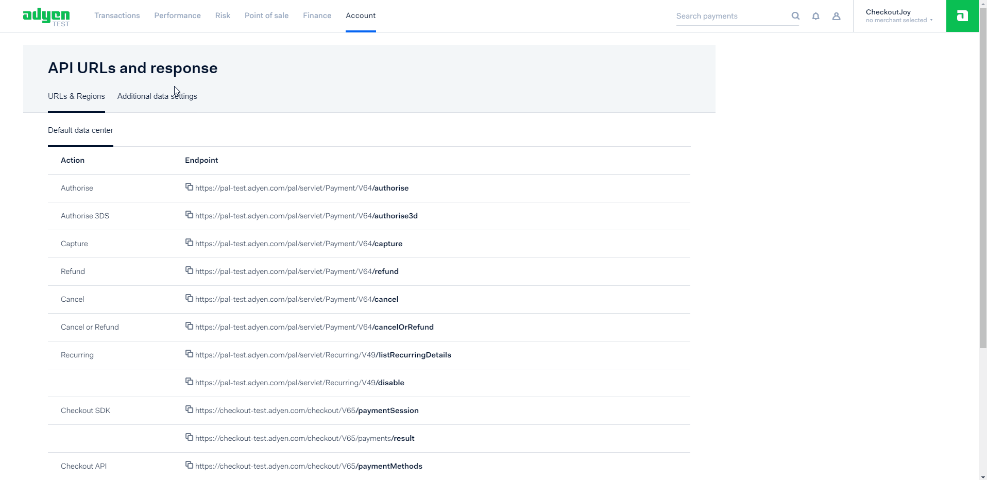
Task: Click the payments/result endpoint URL text
Action: coord(305,438)
